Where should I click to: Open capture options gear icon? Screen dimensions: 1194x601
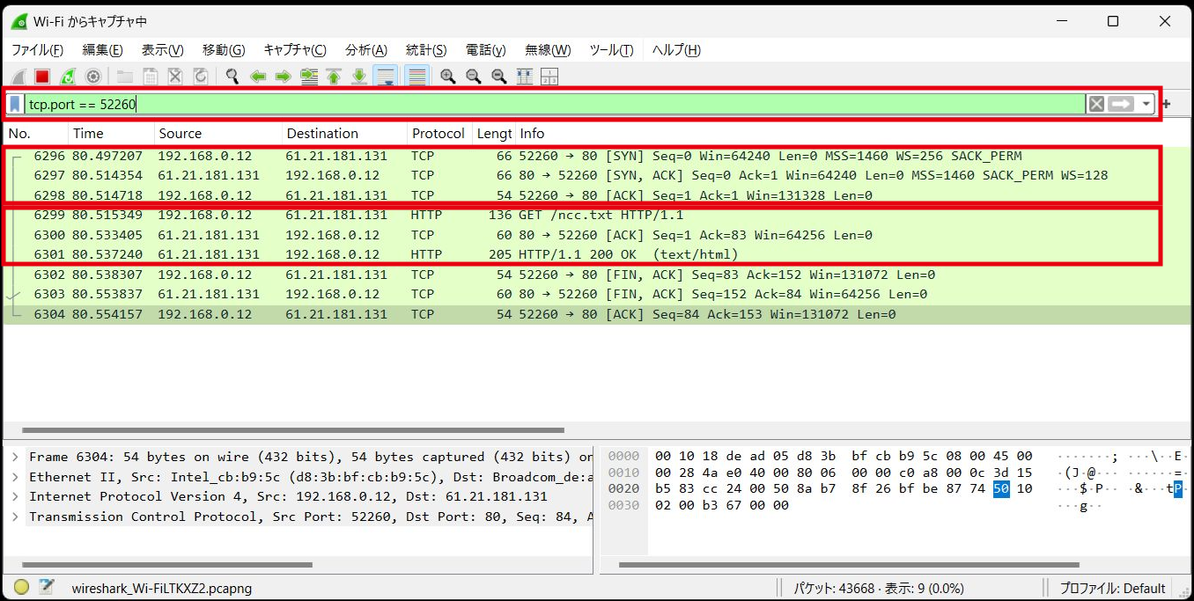click(x=92, y=77)
